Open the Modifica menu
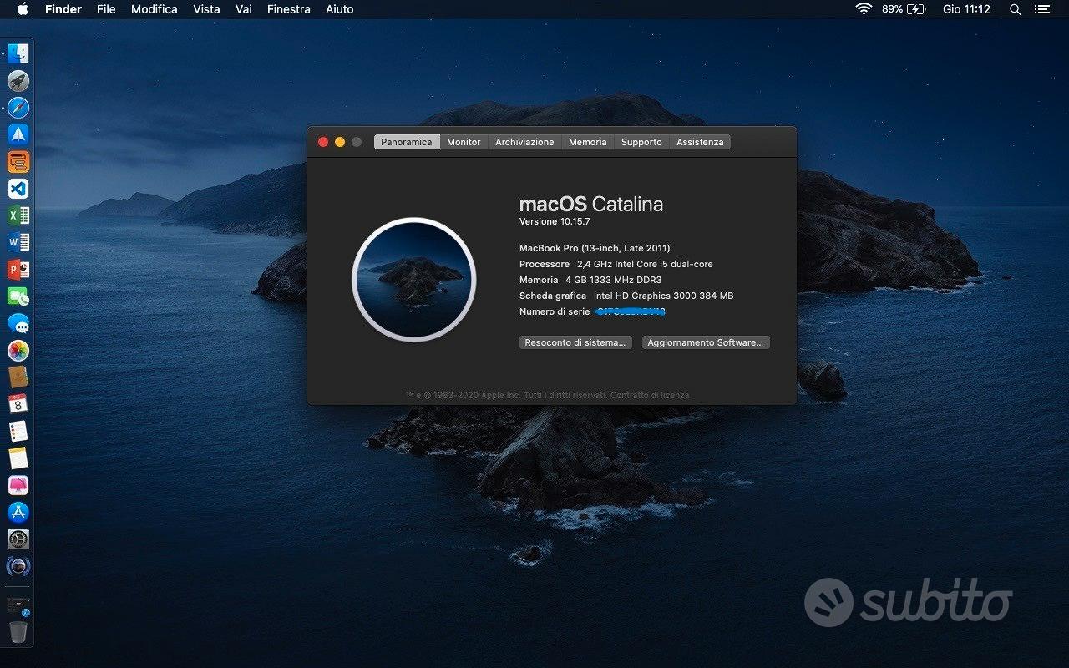 [x=154, y=9]
